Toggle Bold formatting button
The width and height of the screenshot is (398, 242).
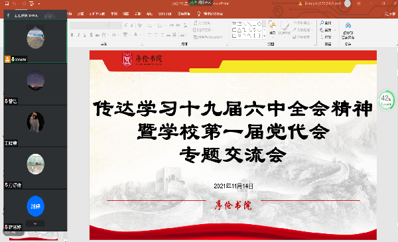click(x=72, y=34)
